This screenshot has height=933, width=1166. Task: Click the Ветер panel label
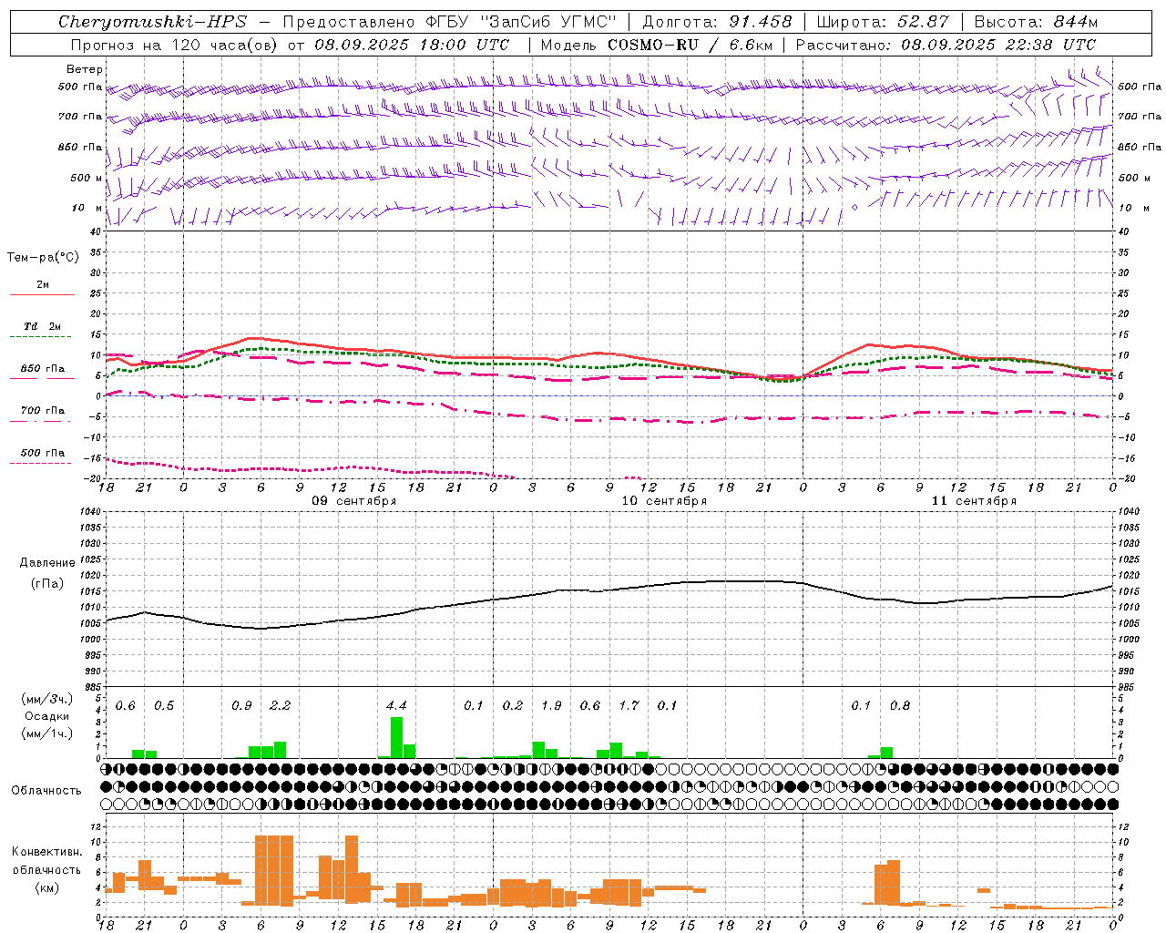coord(85,69)
